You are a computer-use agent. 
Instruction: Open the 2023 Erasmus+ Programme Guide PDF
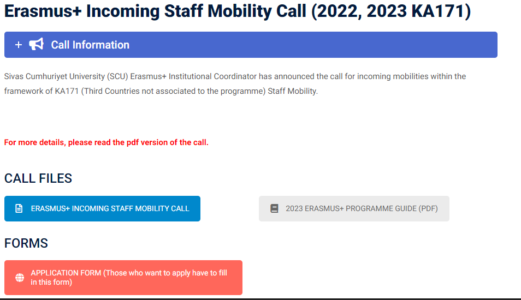361,208
